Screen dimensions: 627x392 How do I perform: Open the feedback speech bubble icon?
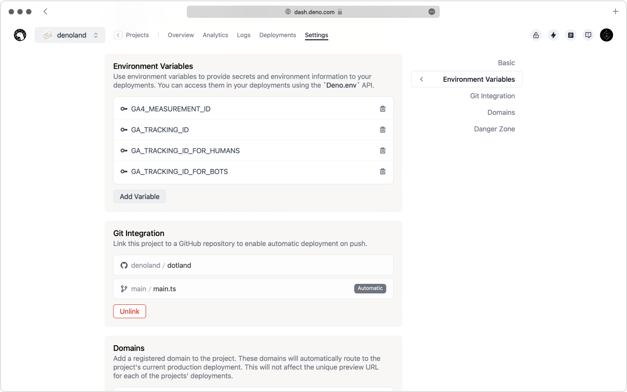click(x=588, y=35)
